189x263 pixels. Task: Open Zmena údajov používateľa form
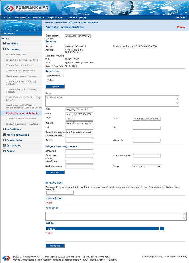coord(21,71)
